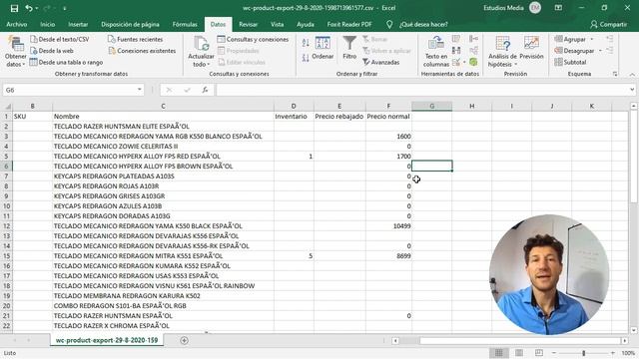Select row 12 header
This screenshot has height=359, width=639.
point(6,226)
